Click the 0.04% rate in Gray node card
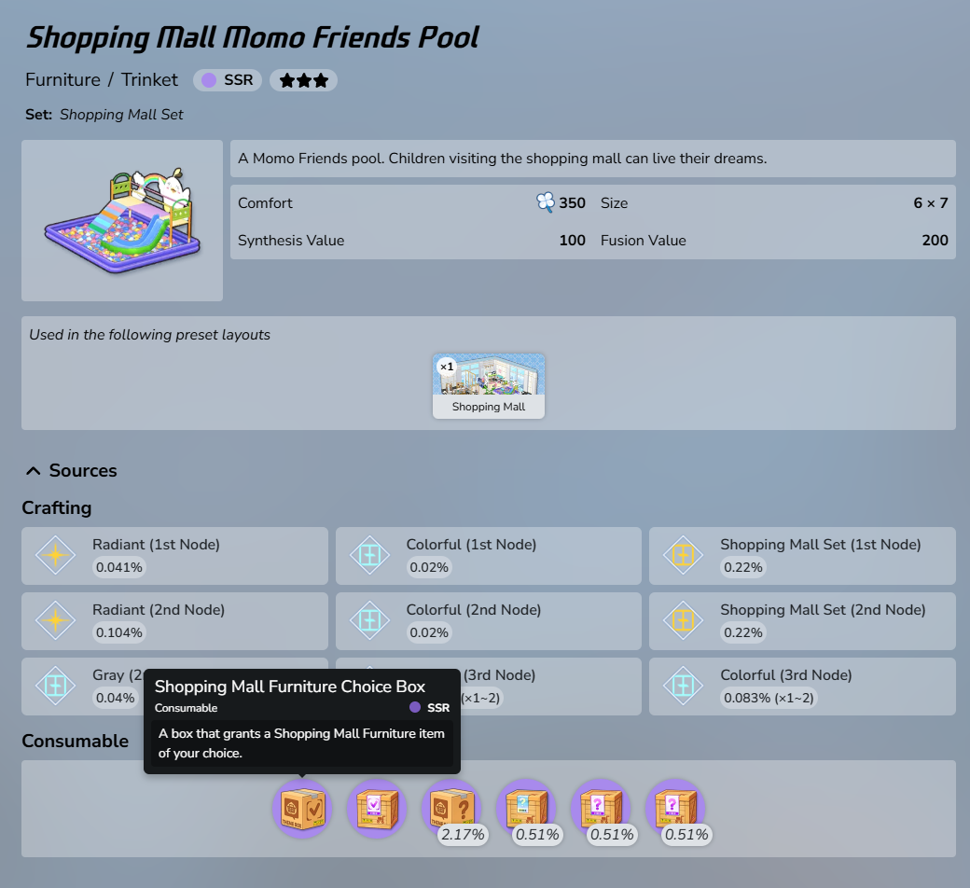Viewport: 970px width, 888px height. click(115, 698)
